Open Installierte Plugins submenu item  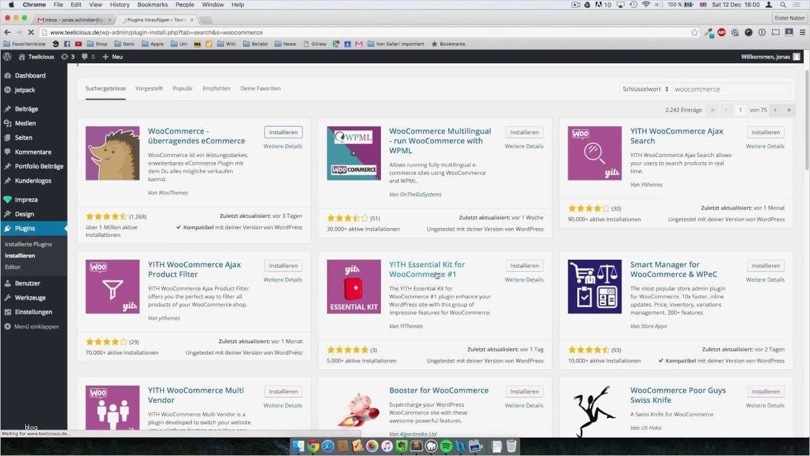click(28, 244)
